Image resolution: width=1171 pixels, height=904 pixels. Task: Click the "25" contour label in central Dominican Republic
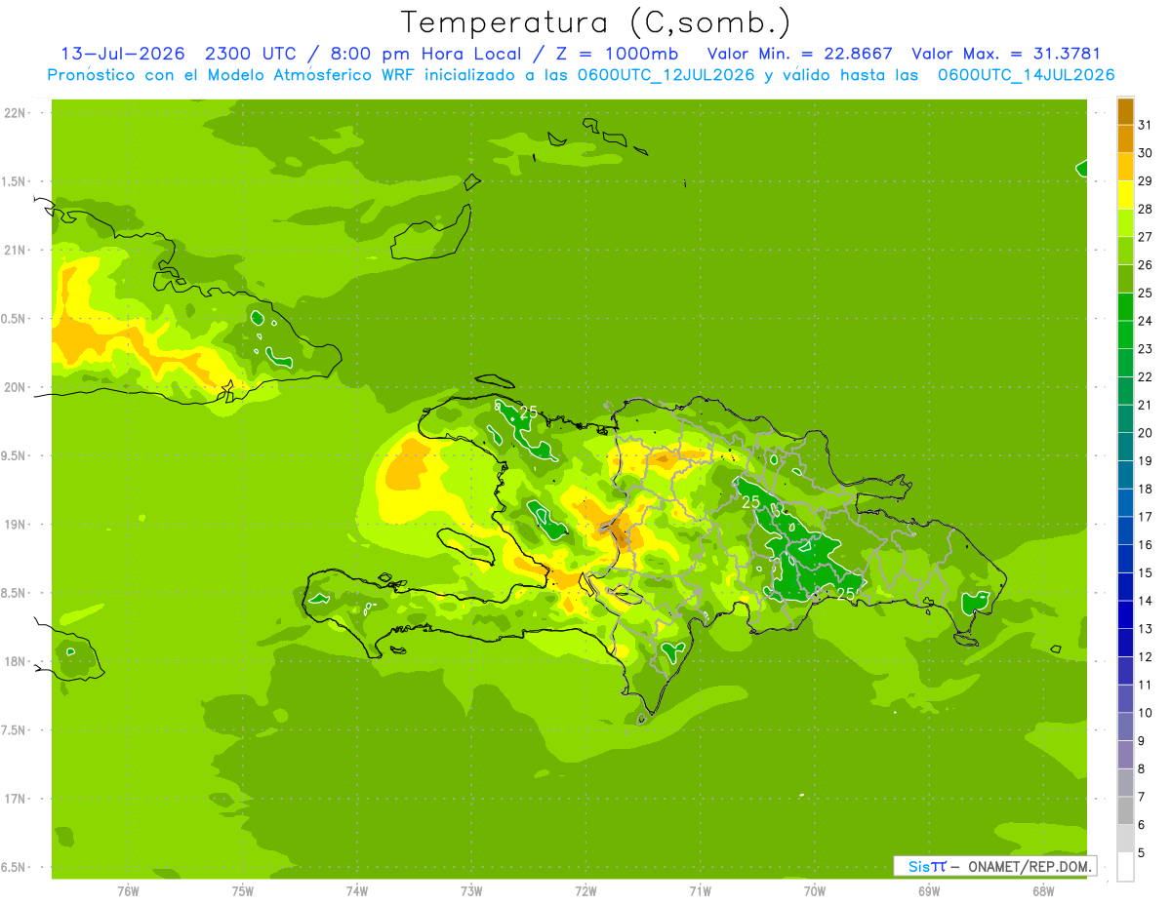point(750,502)
